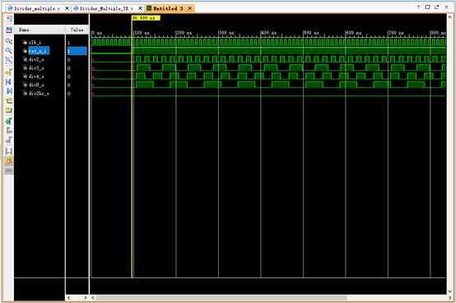Viewport: 456px width, 303px height.
Task: Click the clk_i waveform trace
Action: coord(268,43)
